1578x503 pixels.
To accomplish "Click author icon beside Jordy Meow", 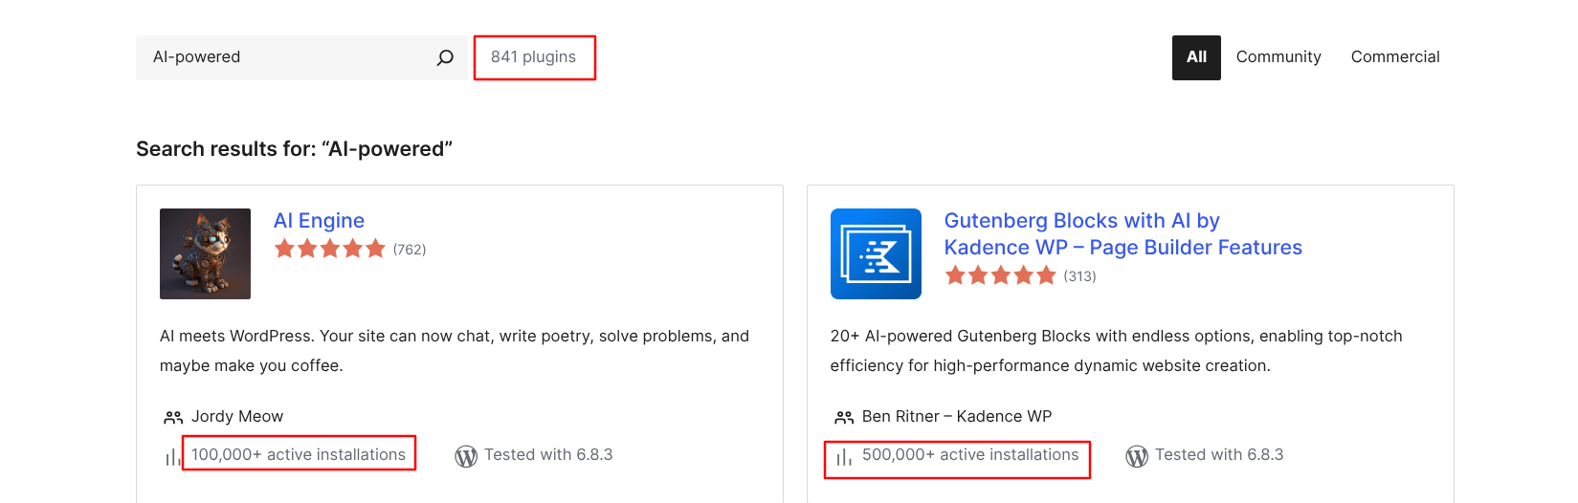I will point(173,418).
